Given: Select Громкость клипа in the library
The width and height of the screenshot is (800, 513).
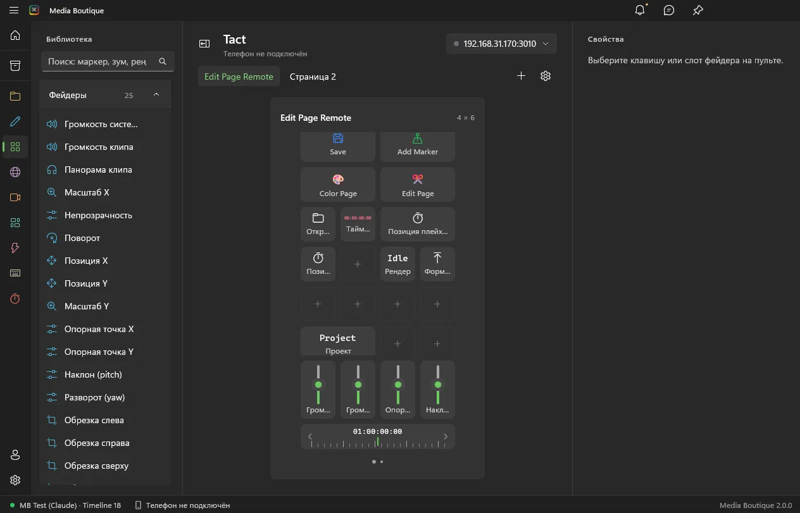Looking at the screenshot, I should 106,147.
